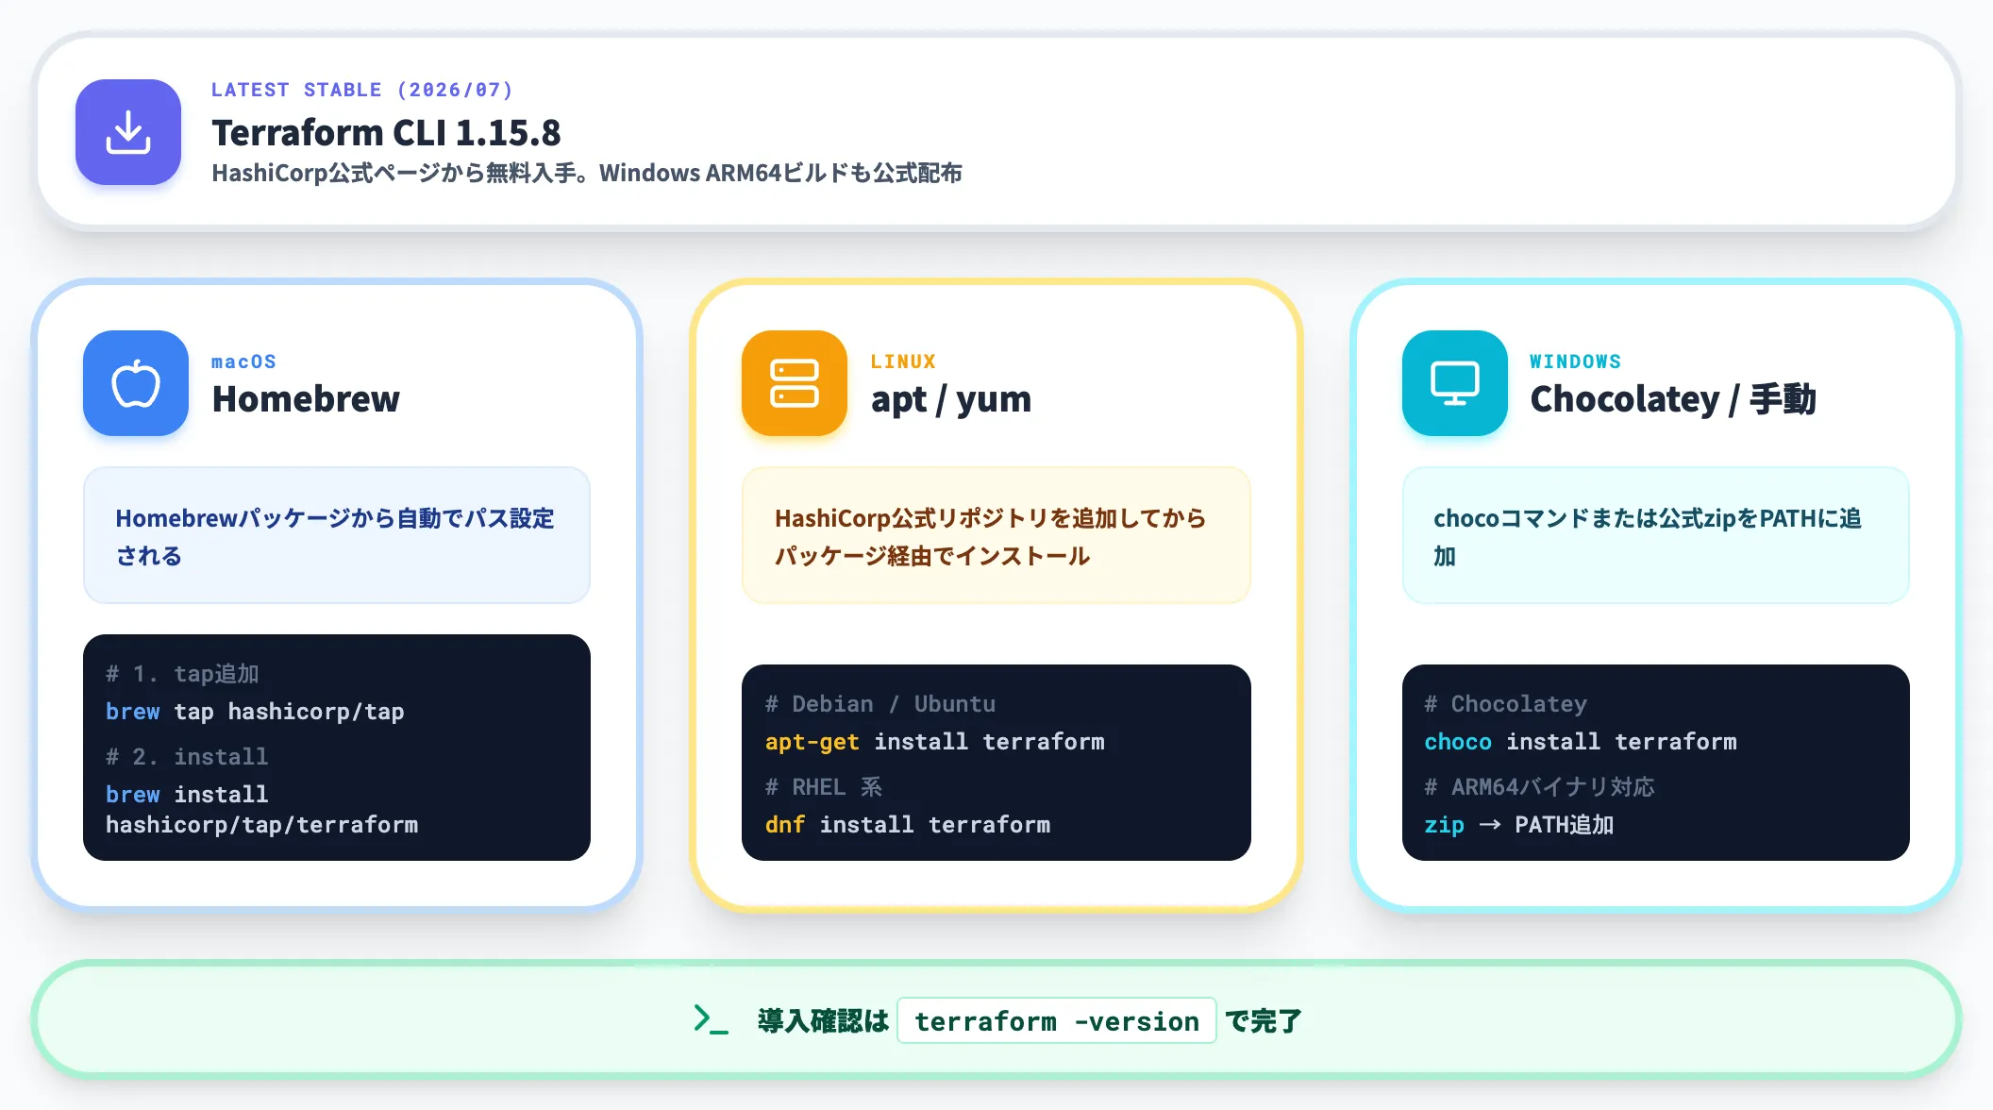The height and width of the screenshot is (1110, 1993).
Task: Click the macOS label above Homebrew
Action: pyautogui.click(x=243, y=362)
